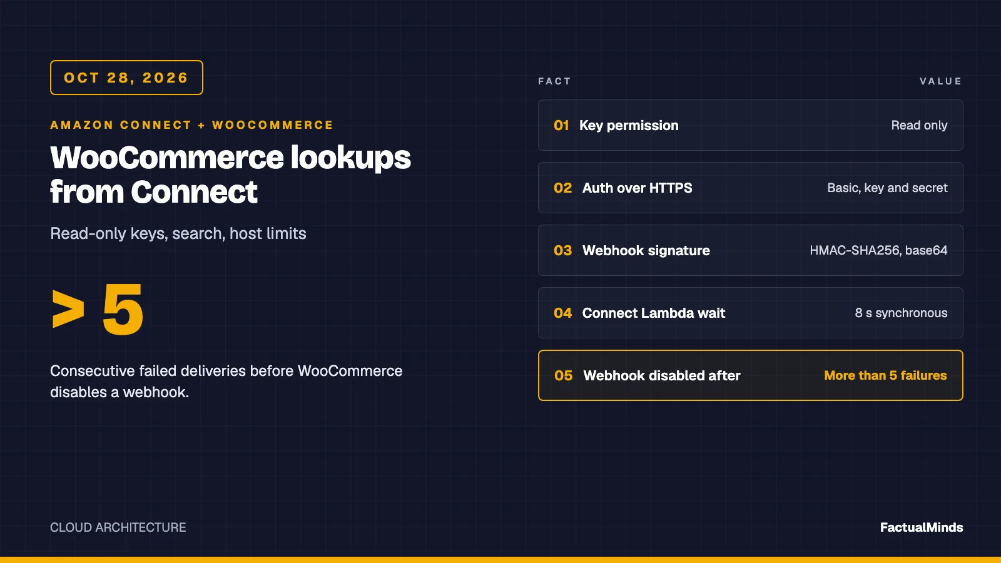The image size is (1001, 563).
Task: Click row number '03'
Action: [562, 250]
